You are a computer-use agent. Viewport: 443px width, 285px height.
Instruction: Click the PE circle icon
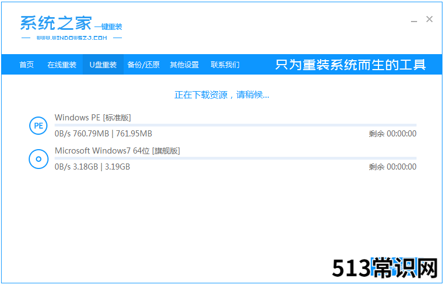(39, 125)
